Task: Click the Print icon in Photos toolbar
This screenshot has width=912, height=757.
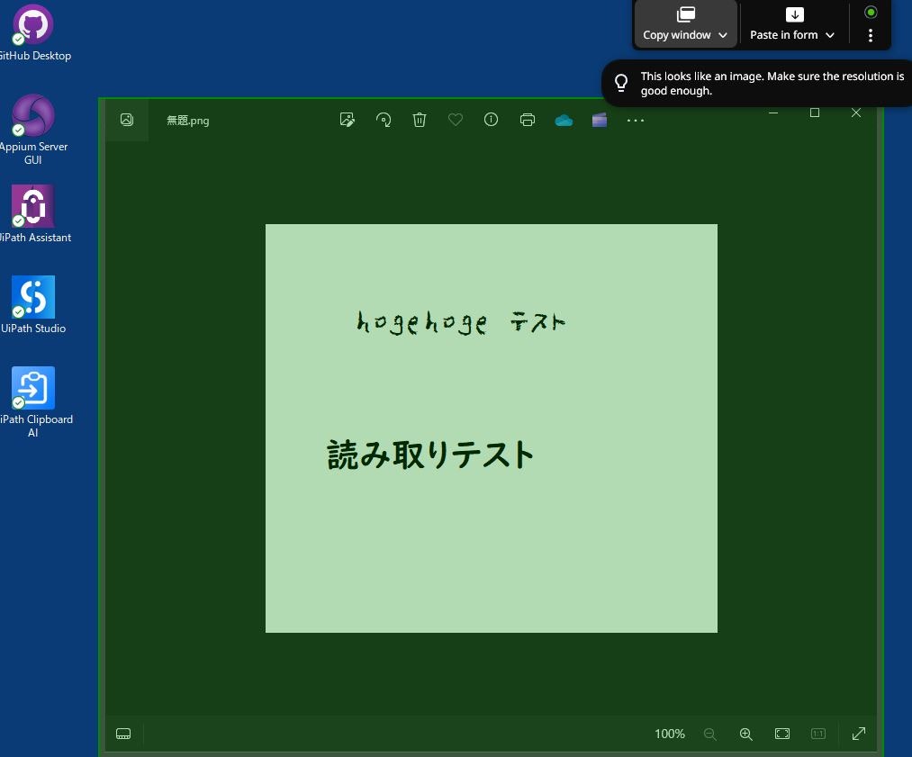Action: pos(528,120)
